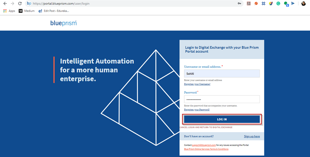Open the Adobe Acrobat PDF extension
Image resolution: width=310 pixels, height=157 pixels.
[249, 3]
